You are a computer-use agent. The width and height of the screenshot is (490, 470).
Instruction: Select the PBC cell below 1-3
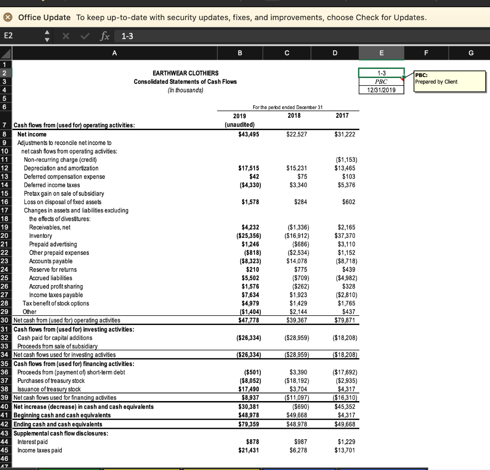point(381,81)
